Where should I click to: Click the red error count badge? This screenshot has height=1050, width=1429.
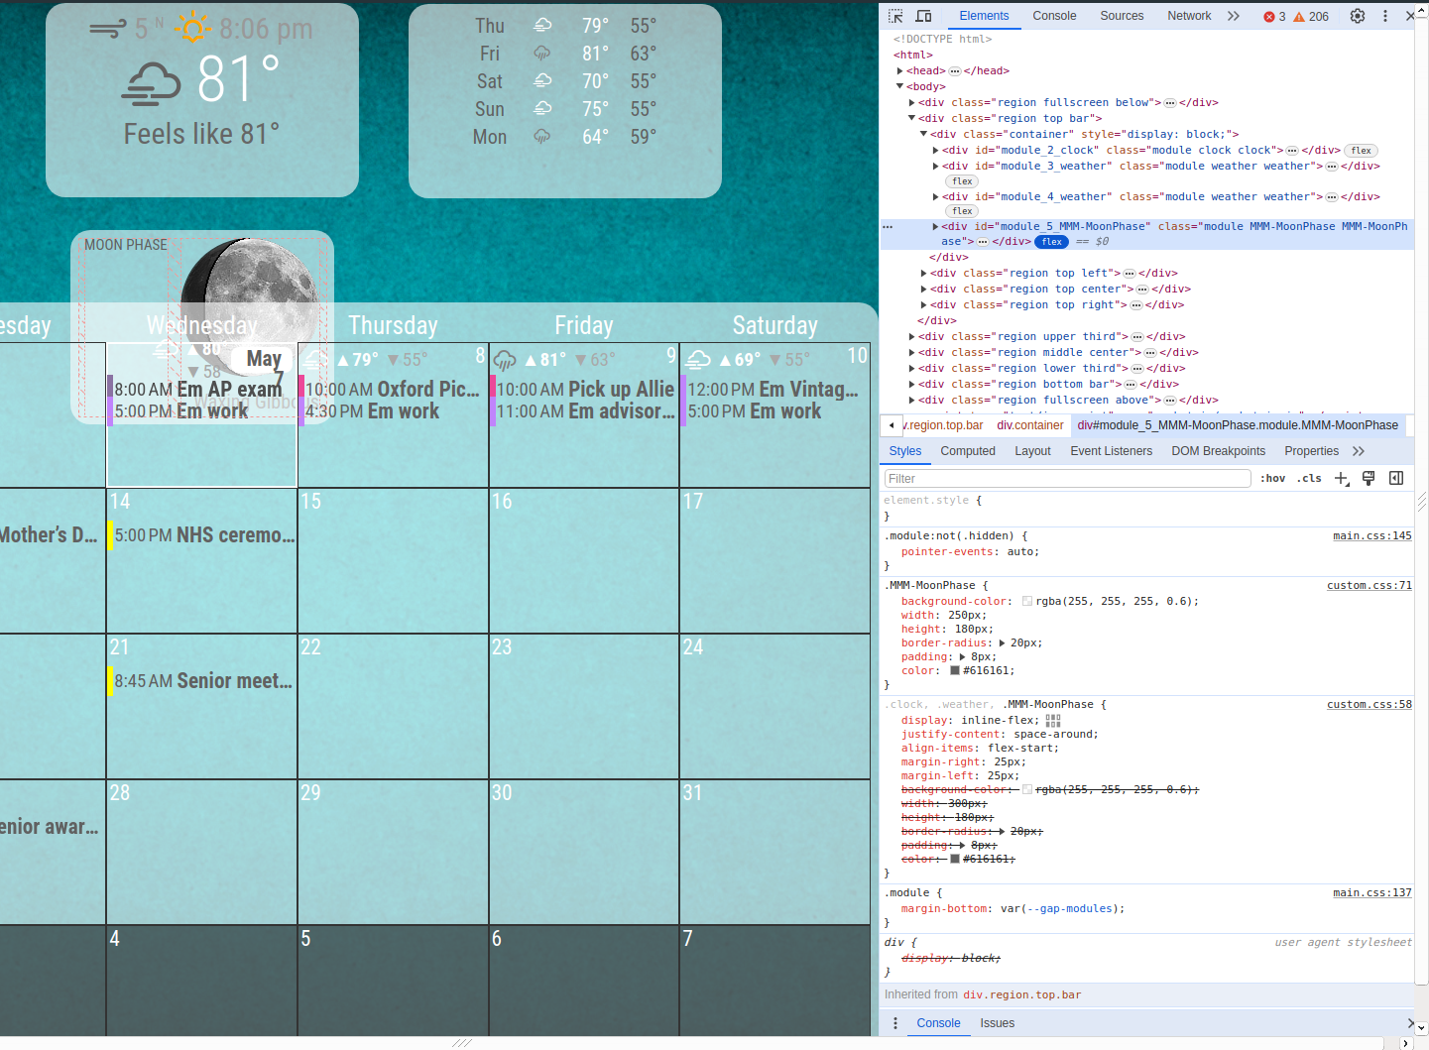click(x=1274, y=17)
